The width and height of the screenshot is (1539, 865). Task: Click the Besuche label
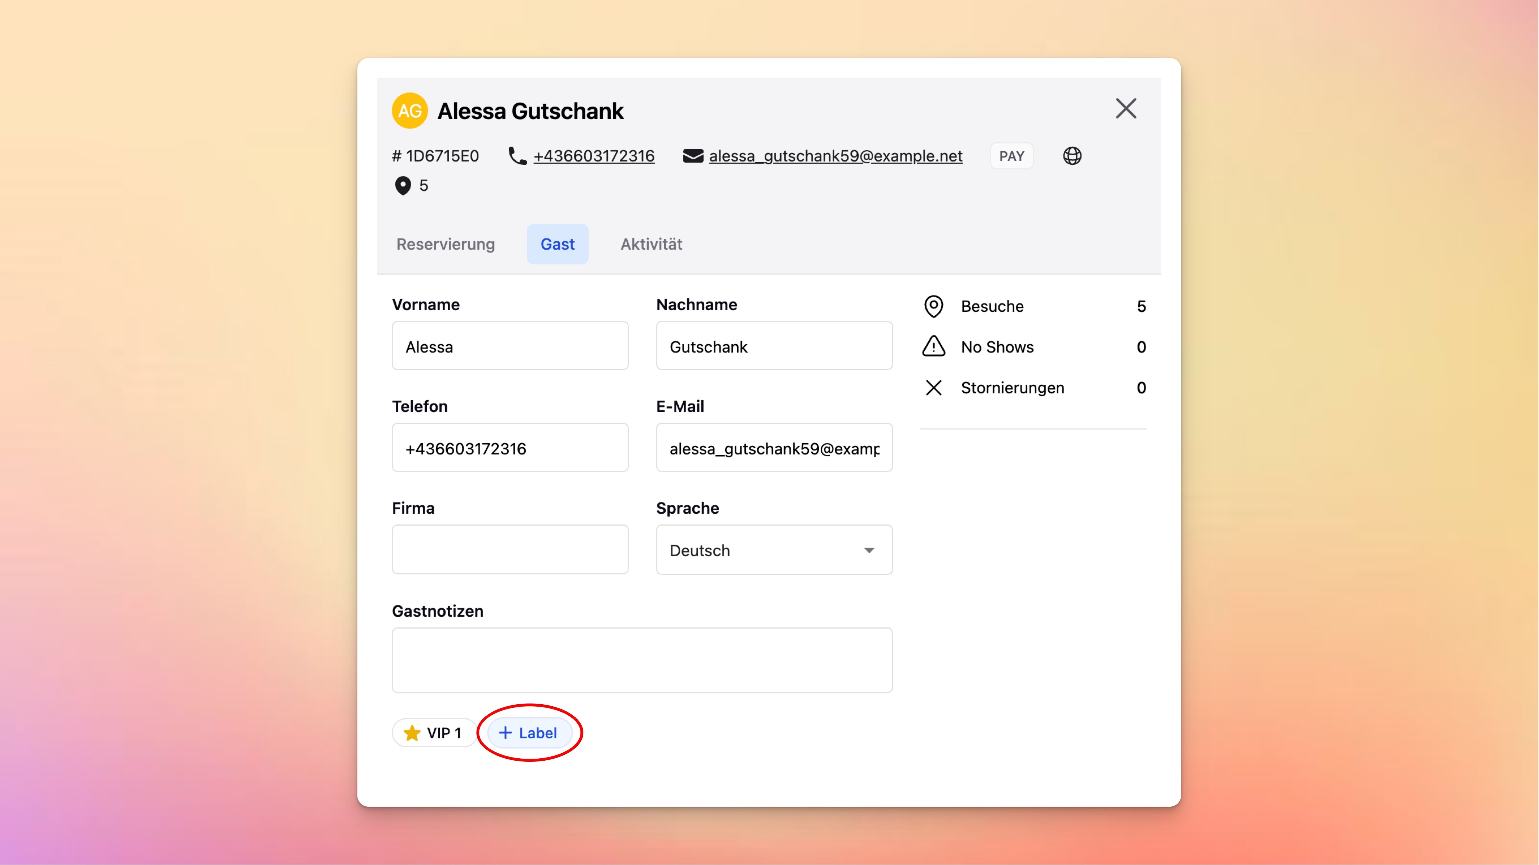click(x=992, y=306)
